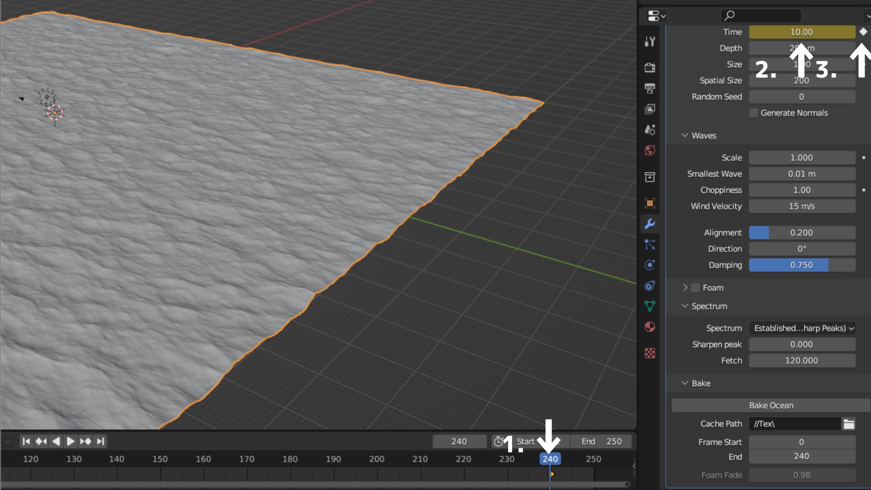Open the World properties globe icon
This screenshot has height=490, width=871.
tap(650, 150)
